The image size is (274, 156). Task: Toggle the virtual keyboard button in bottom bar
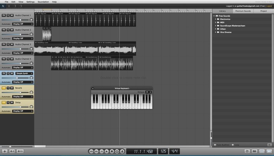(254, 151)
